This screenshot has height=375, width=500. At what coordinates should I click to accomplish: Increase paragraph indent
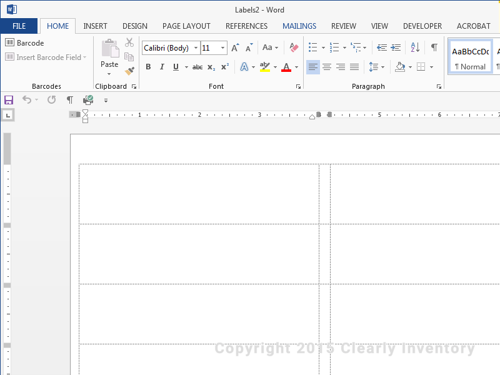(x=396, y=48)
